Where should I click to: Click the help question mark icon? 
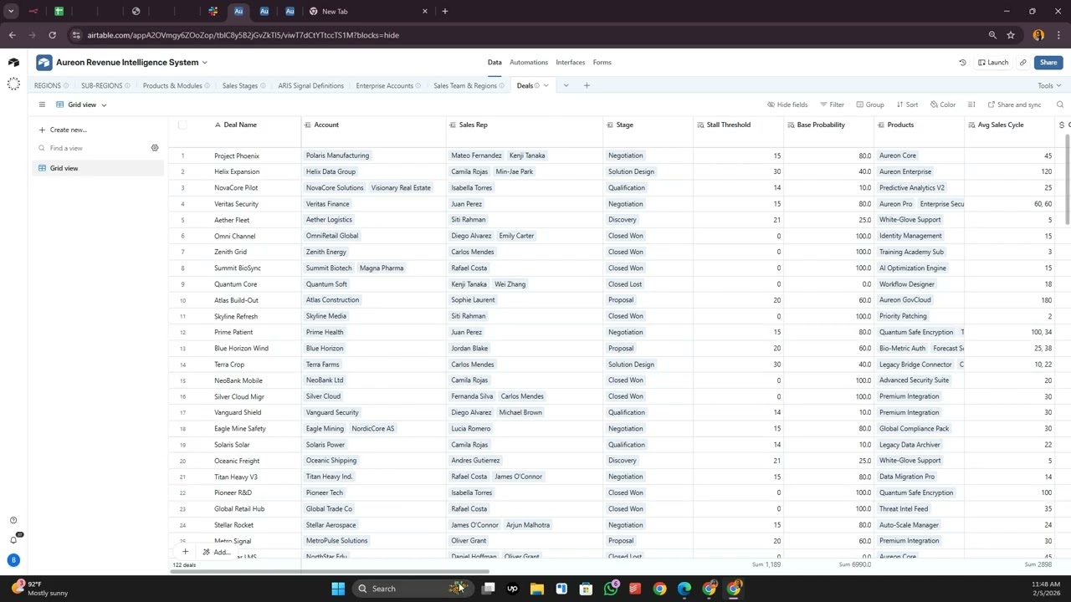pos(13,520)
